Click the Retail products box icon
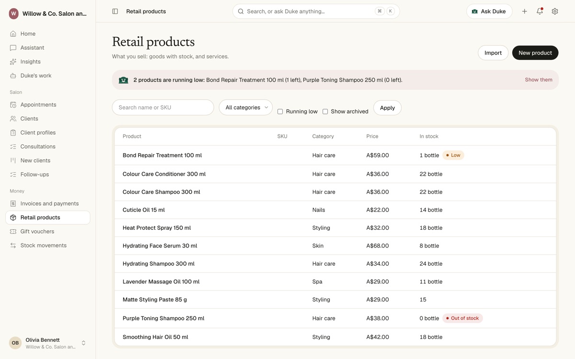 pos(13,217)
